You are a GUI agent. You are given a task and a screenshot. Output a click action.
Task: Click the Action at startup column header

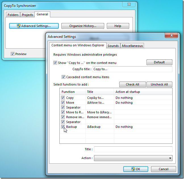tap(143, 92)
